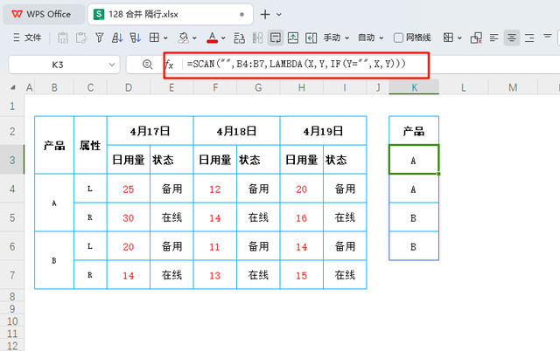Click the SCAN formula in formula bar

coord(297,64)
